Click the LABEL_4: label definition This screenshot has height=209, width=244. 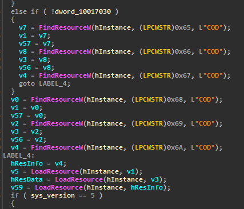[19, 155]
